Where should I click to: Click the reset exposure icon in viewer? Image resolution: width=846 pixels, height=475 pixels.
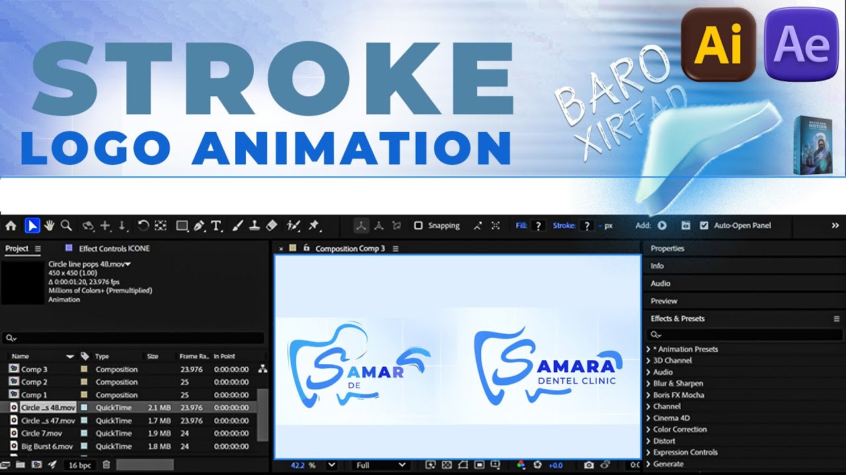(537, 465)
